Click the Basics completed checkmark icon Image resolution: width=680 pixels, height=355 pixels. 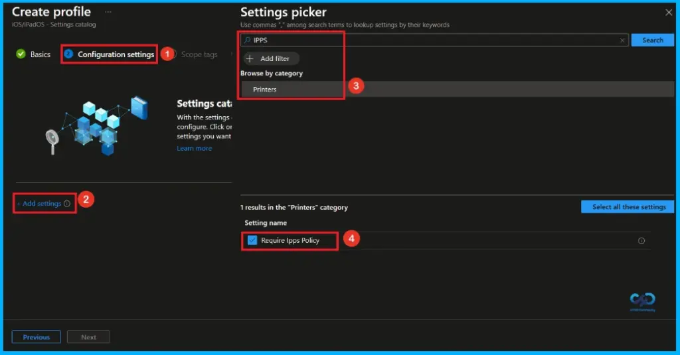(21, 54)
